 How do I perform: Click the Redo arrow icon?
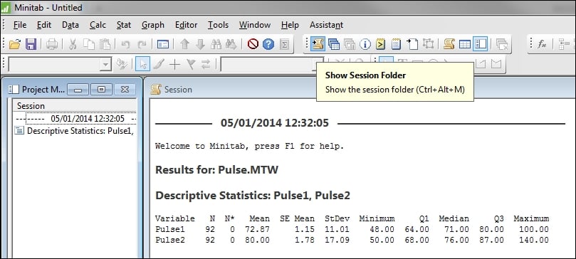[142, 44]
